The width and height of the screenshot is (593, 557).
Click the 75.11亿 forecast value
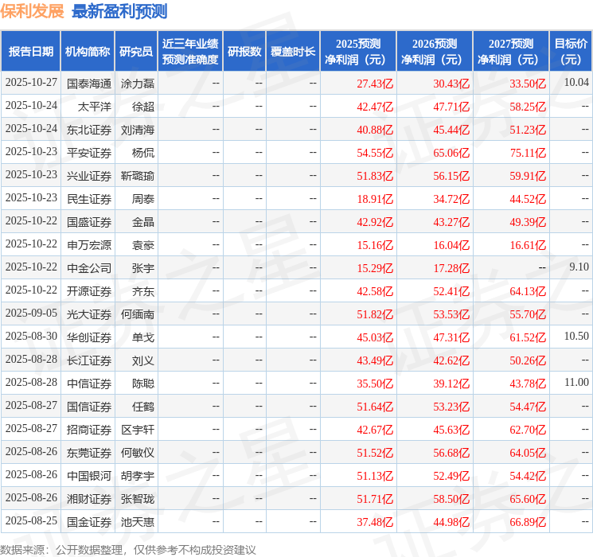pyautogui.click(x=528, y=153)
